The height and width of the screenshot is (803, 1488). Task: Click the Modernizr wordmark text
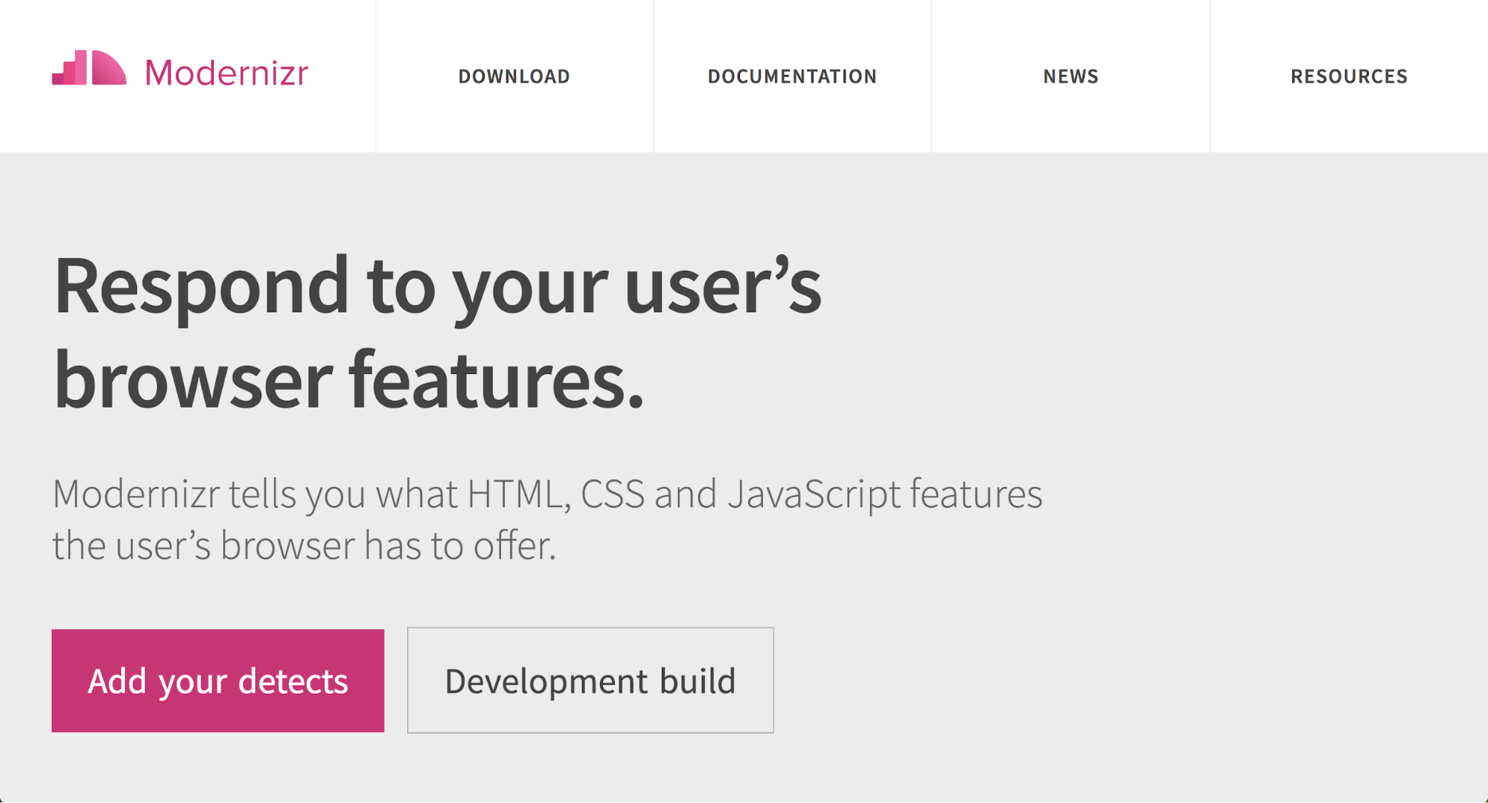point(226,73)
